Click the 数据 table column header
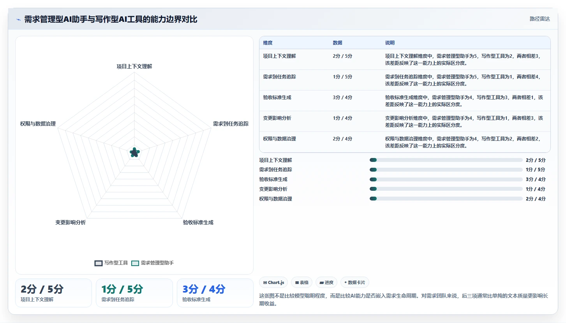Image resolution: width=566 pixels, height=323 pixels. pos(338,43)
